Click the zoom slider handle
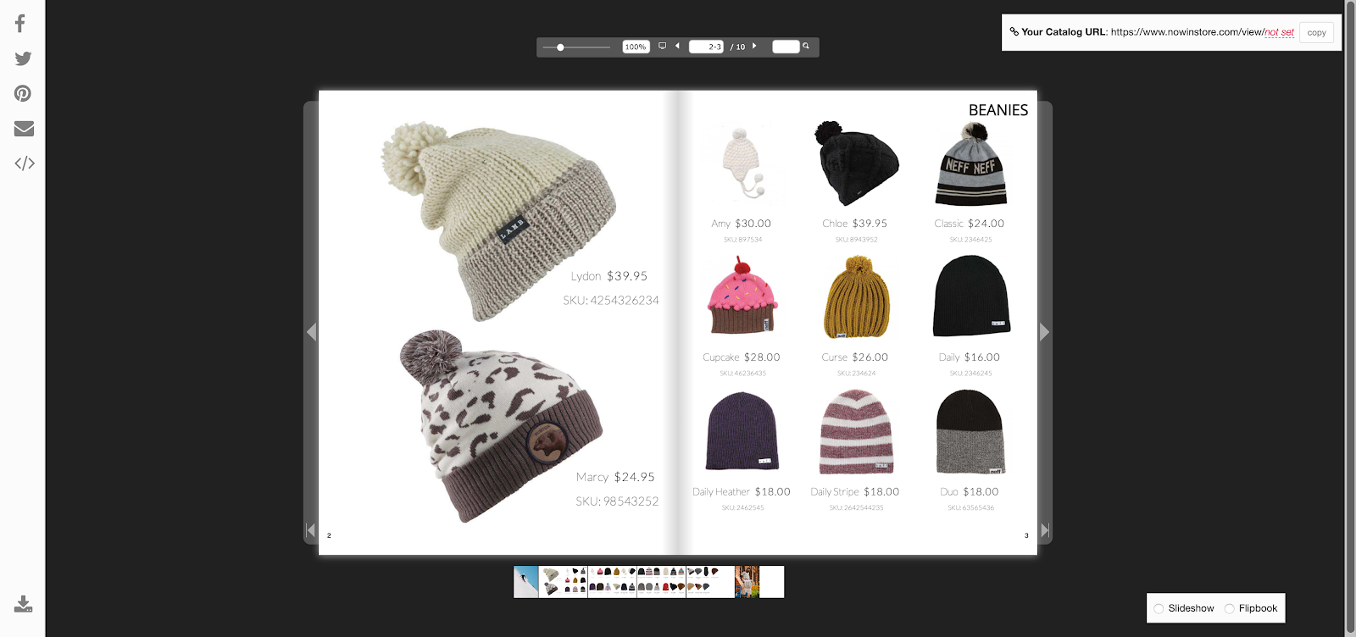 560,47
